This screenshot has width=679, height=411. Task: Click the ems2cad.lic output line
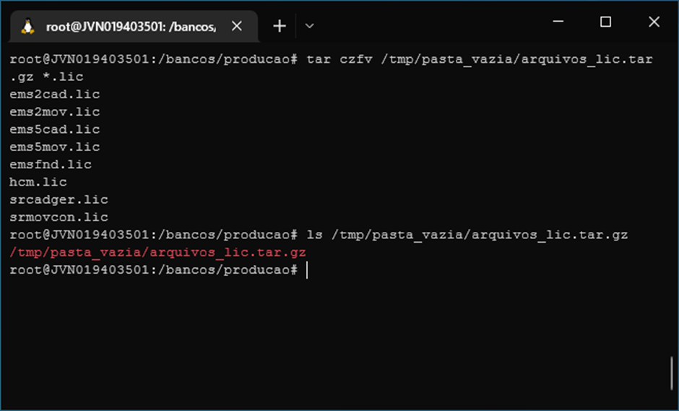(55, 94)
